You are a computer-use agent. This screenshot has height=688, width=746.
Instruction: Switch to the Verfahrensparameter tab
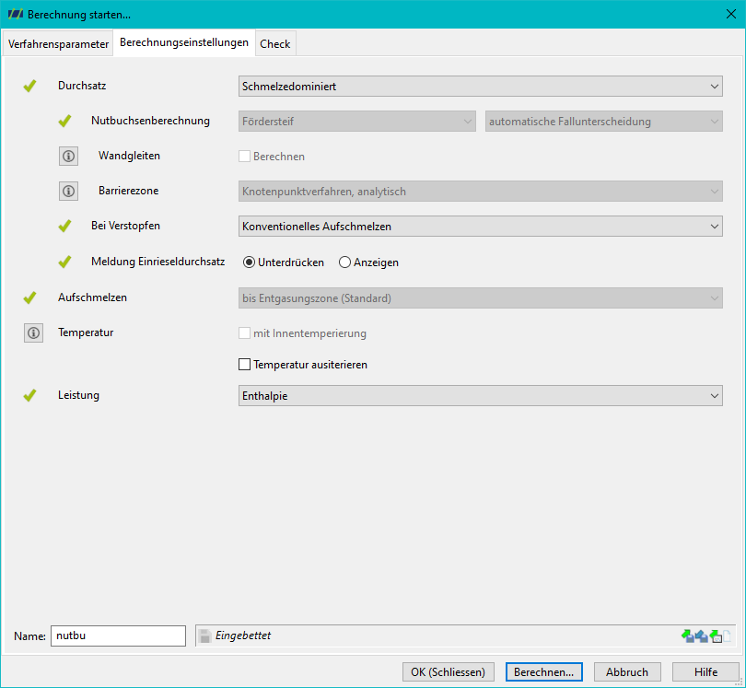[58, 44]
